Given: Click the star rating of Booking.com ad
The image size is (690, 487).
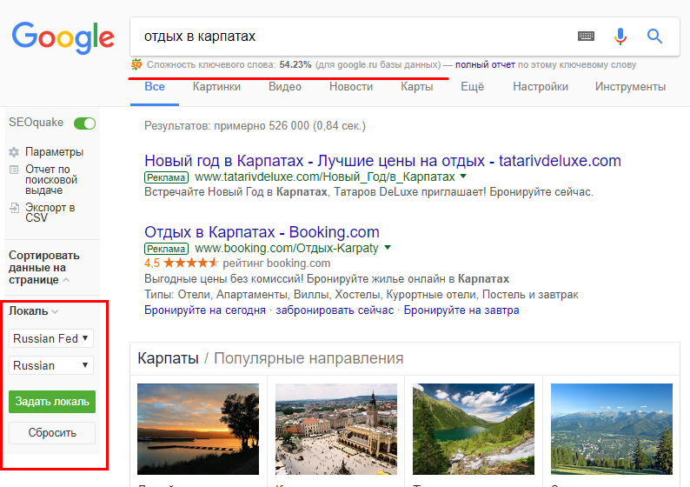Looking at the screenshot, I should [191, 264].
